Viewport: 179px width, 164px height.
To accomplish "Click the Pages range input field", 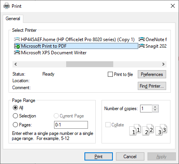I will (71, 125).
